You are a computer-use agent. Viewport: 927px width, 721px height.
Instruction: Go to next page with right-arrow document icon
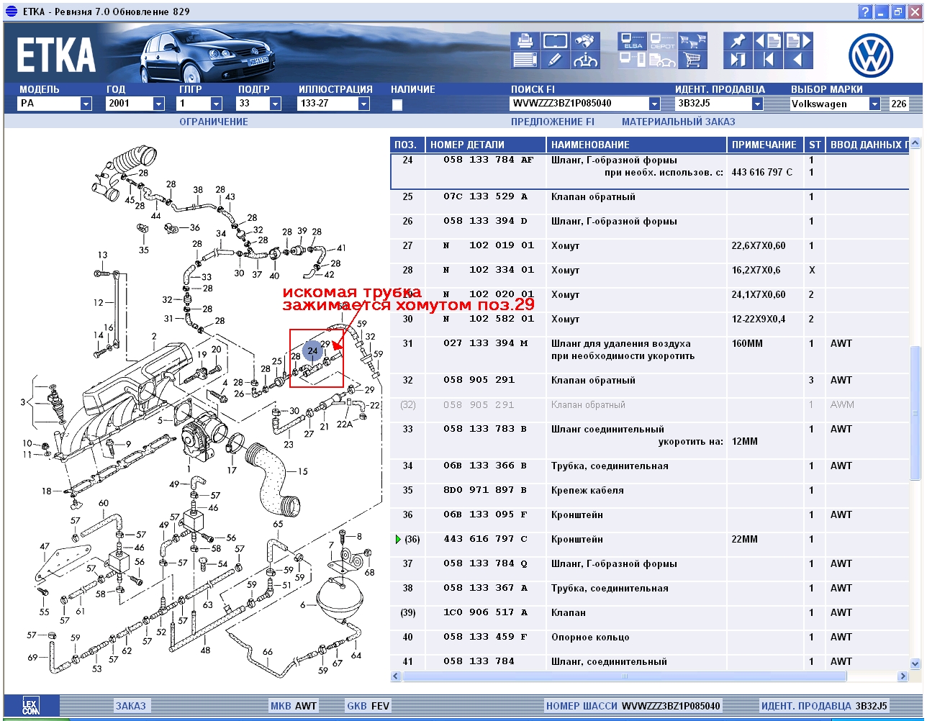click(798, 41)
